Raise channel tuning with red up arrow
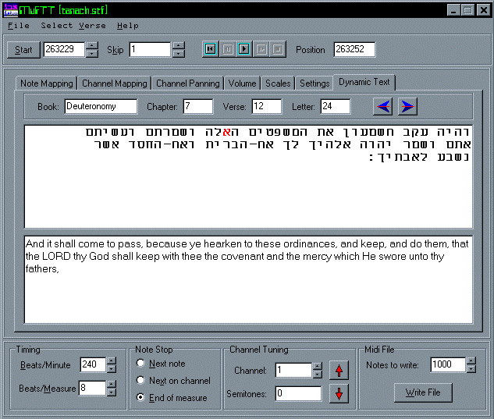Image resolution: width=494 pixels, height=419 pixels. tap(339, 371)
